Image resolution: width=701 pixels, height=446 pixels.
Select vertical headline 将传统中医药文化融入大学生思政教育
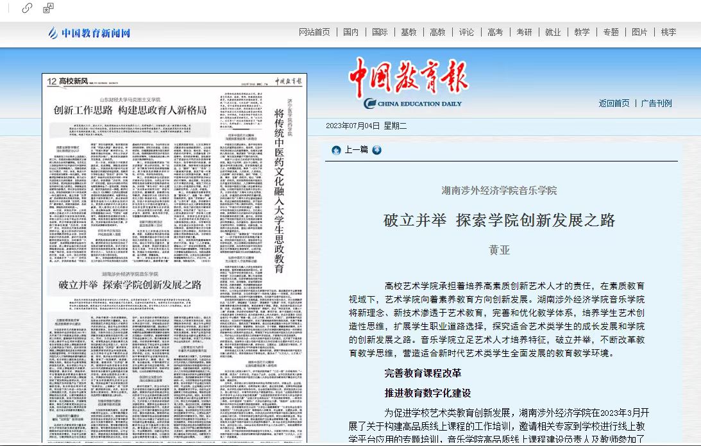pos(279,191)
